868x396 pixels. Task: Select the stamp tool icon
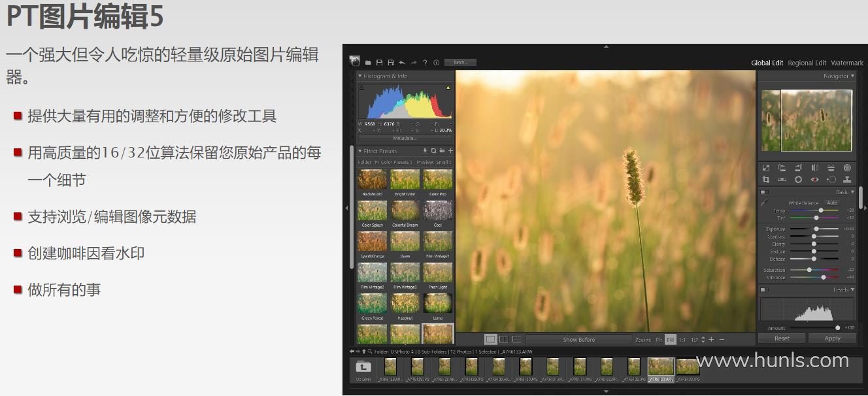click(x=848, y=180)
